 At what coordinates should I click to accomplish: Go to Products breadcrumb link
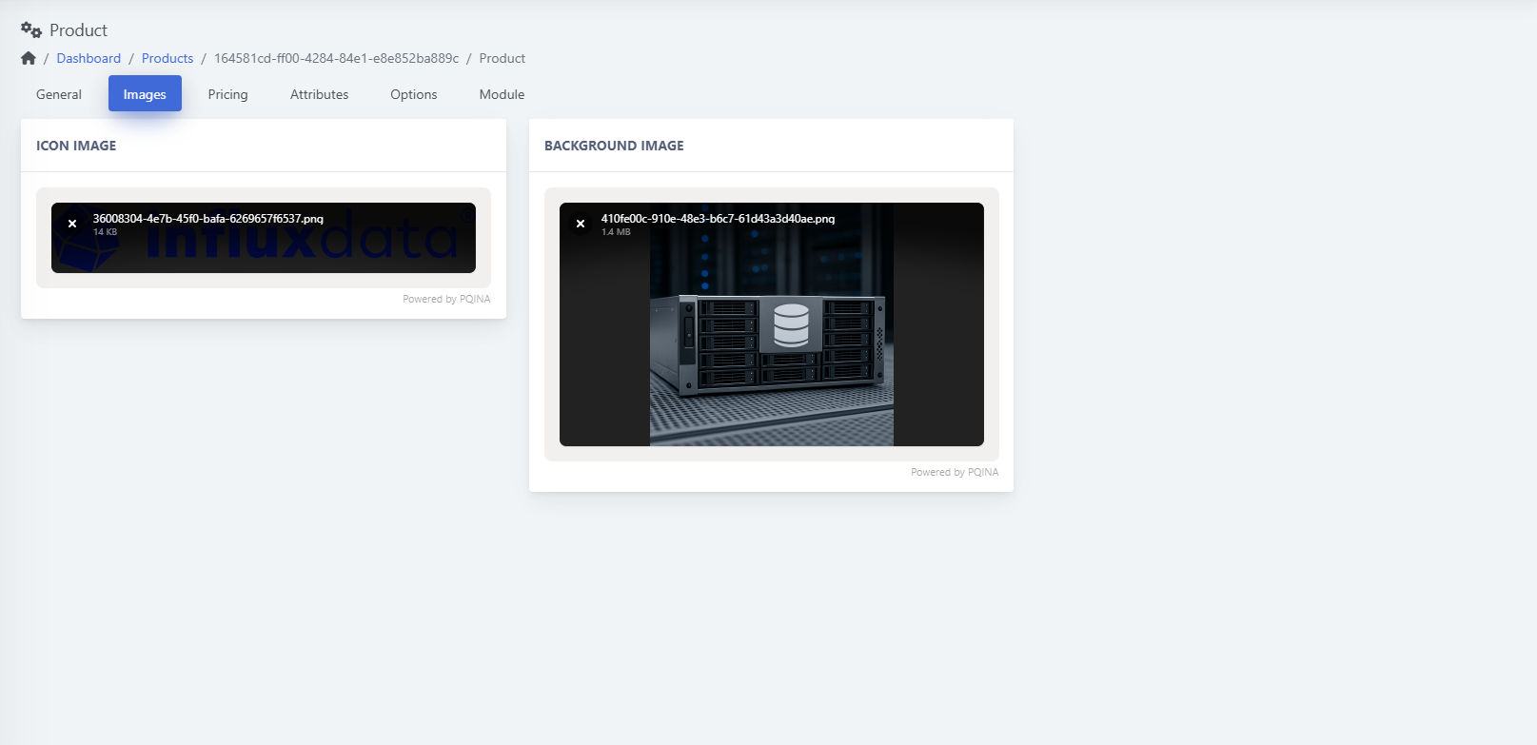167,58
